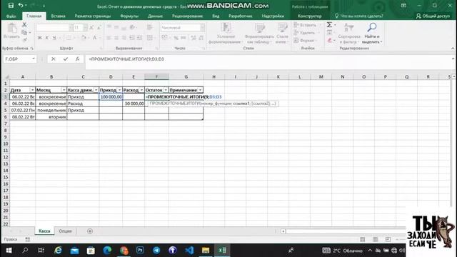Switch to Page Break Preview in status bar
The height and width of the screenshot is (257, 457).
[x=388, y=239]
